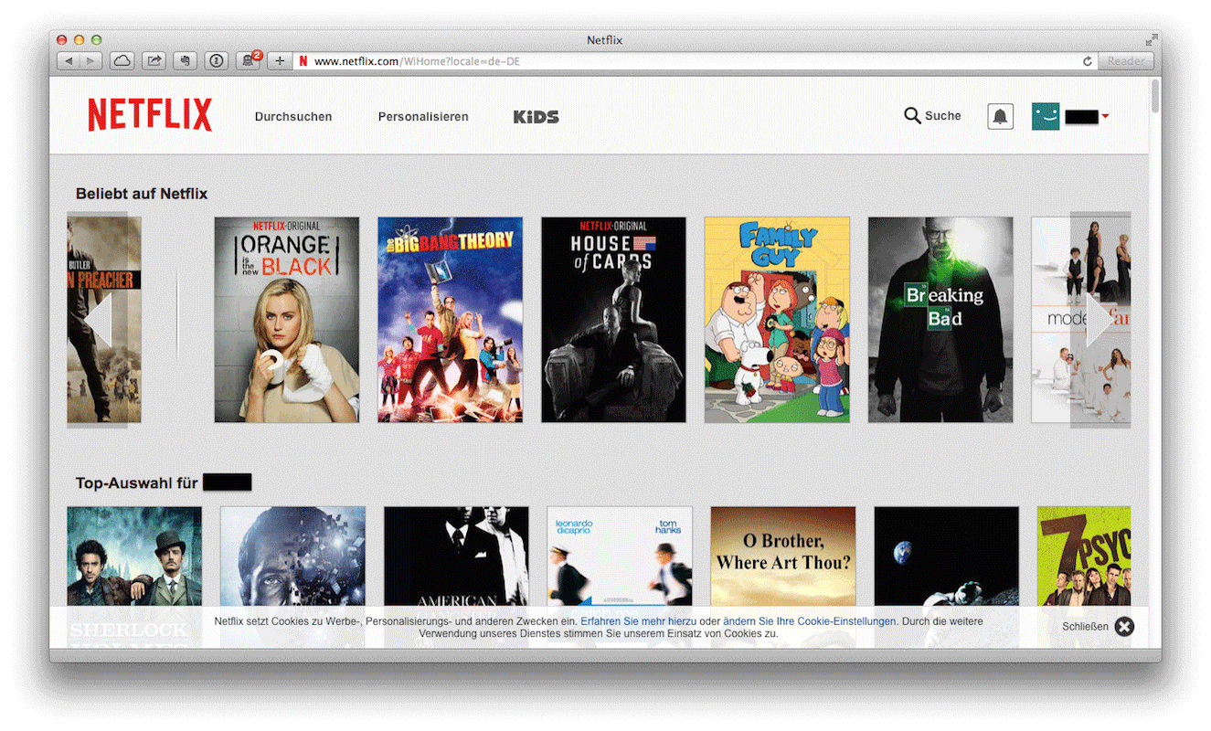Open the notifications bell
The height and width of the screenshot is (731, 1211).
pyautogui.click(x=1000, y=116)
